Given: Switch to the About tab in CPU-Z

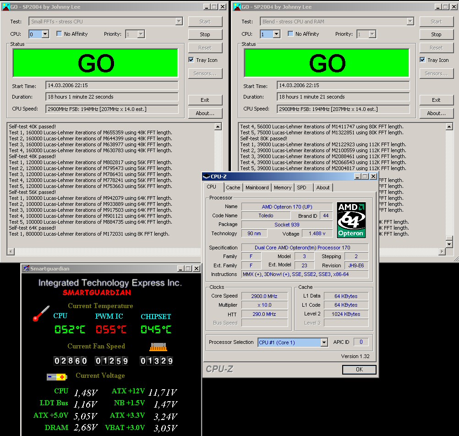Looking at the screenshot, I should 323,188.
